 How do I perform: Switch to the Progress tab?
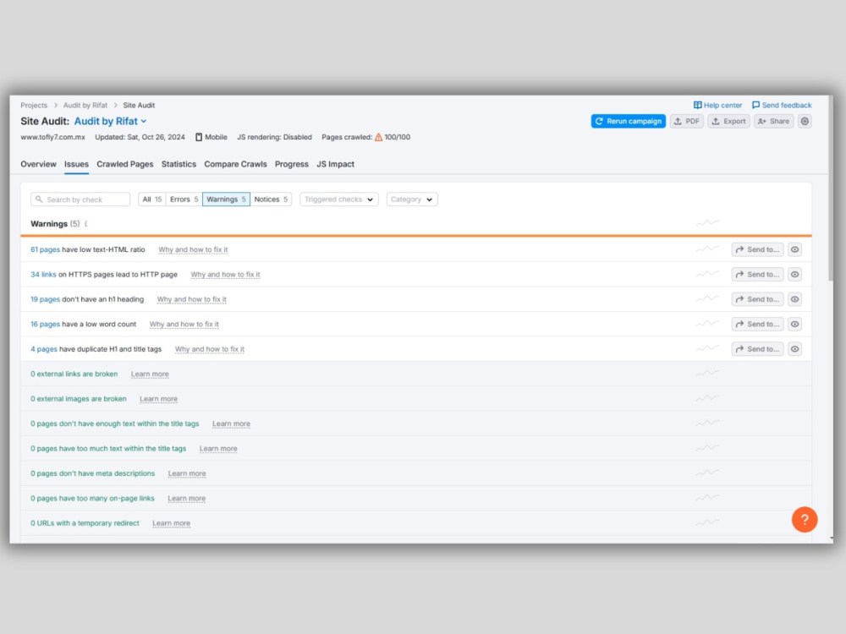[291, 165]
